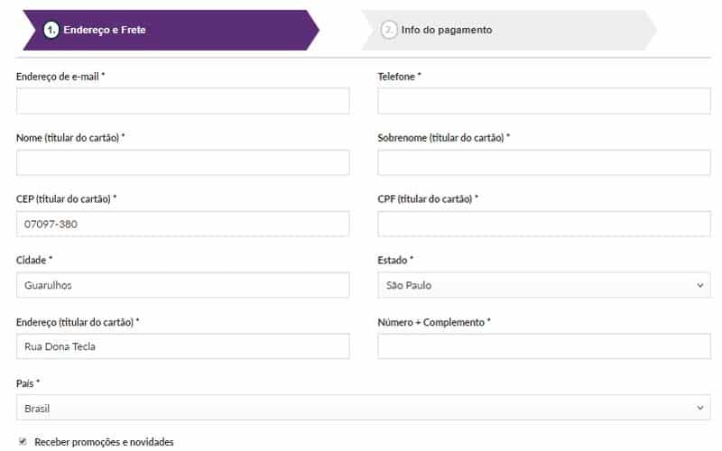The width and height of the screenshot is (722, 451).
Task: Click the 'CEP (titular do cartão) *' label
Action: point(66,198)
